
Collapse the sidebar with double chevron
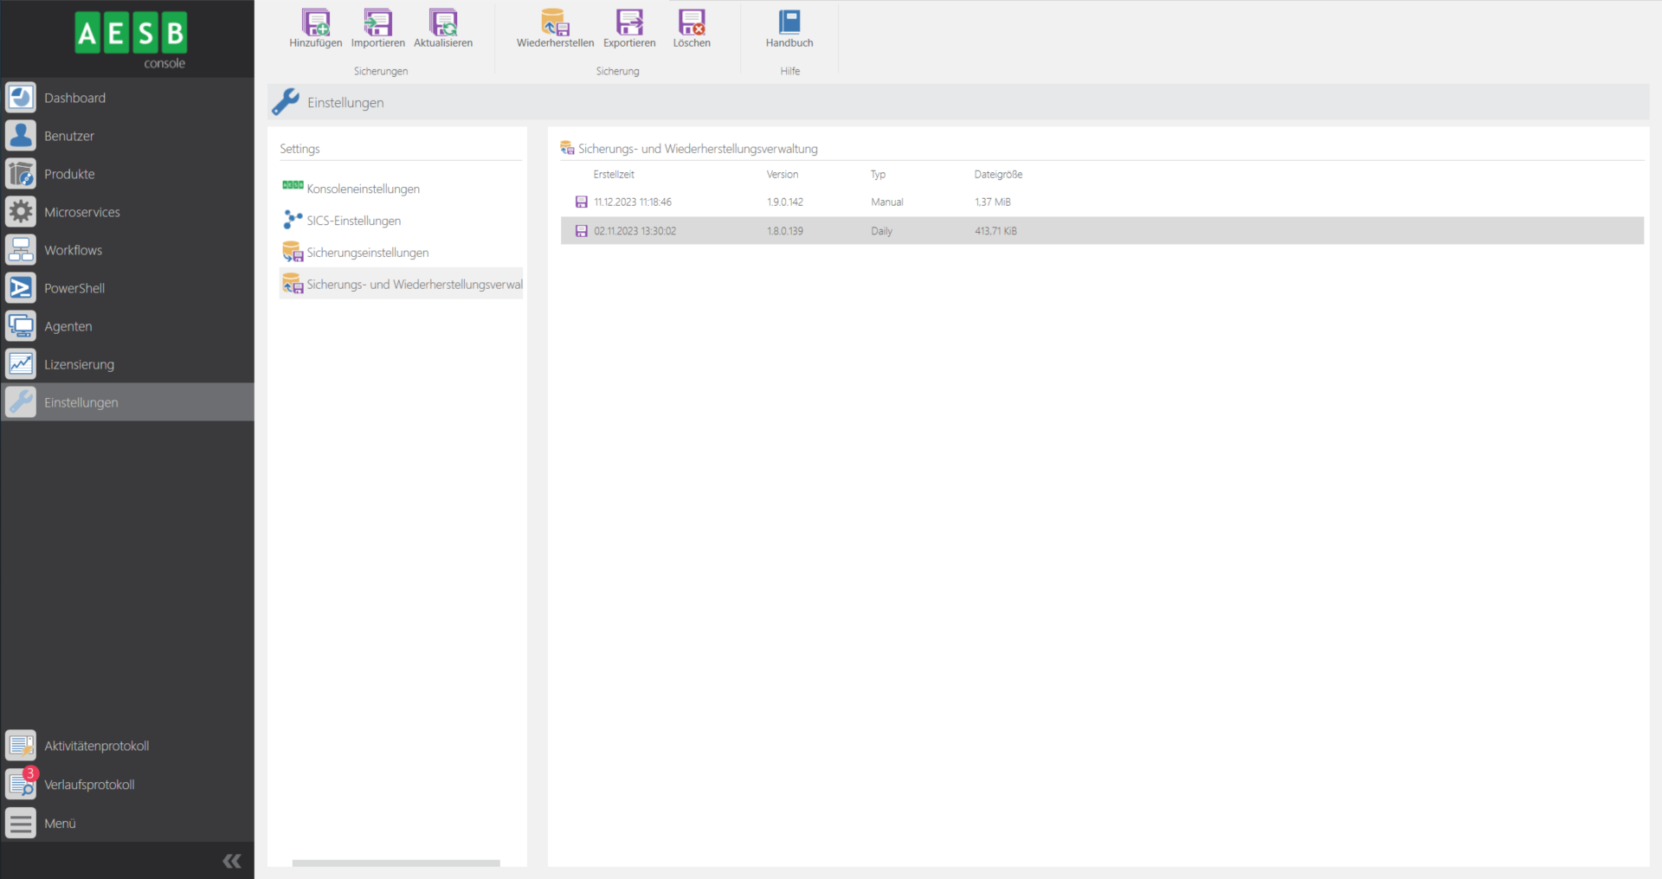[x=232, y=861]
